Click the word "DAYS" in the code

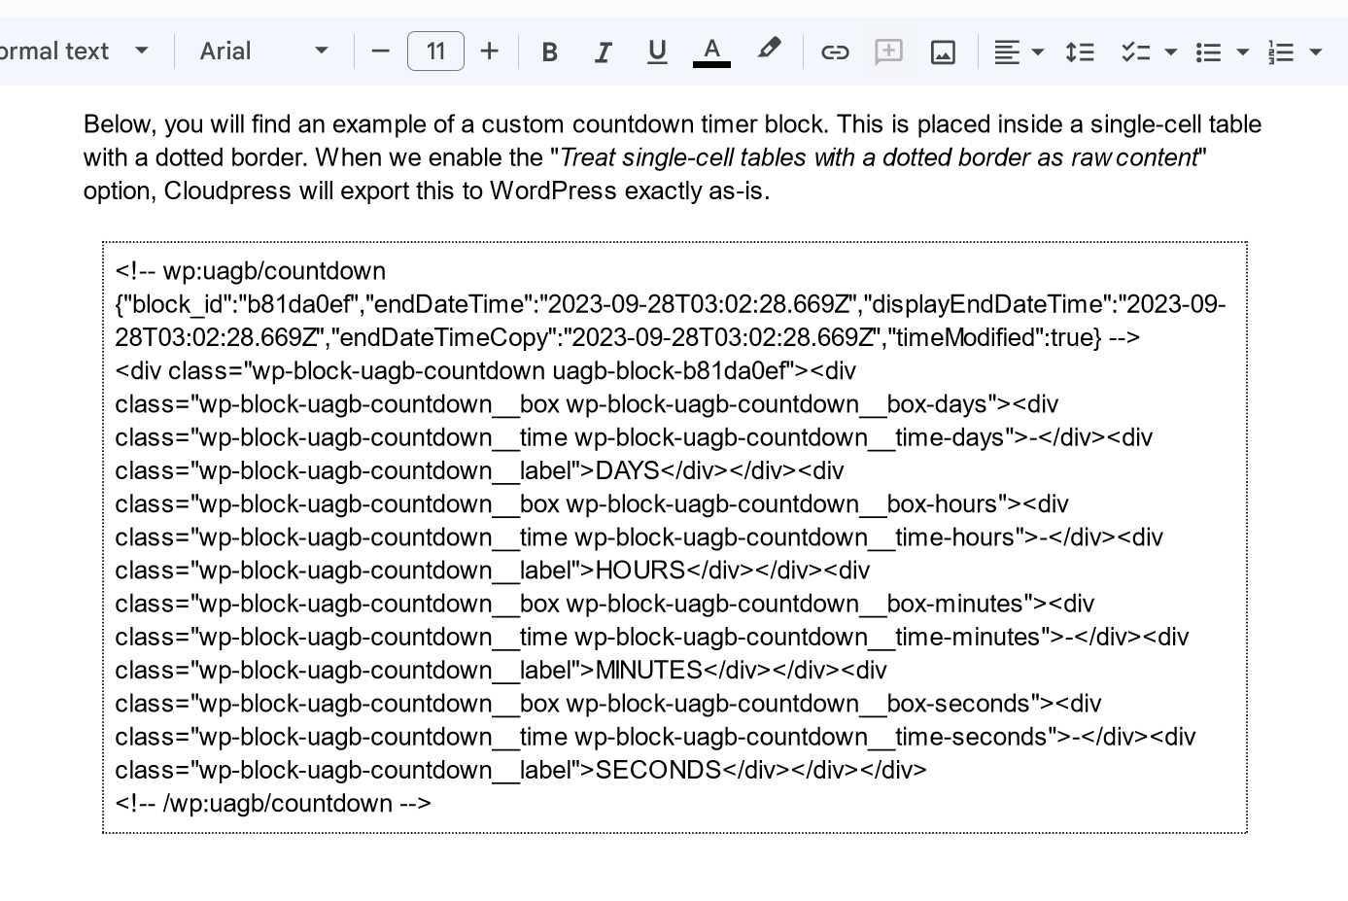pos(628,471)
